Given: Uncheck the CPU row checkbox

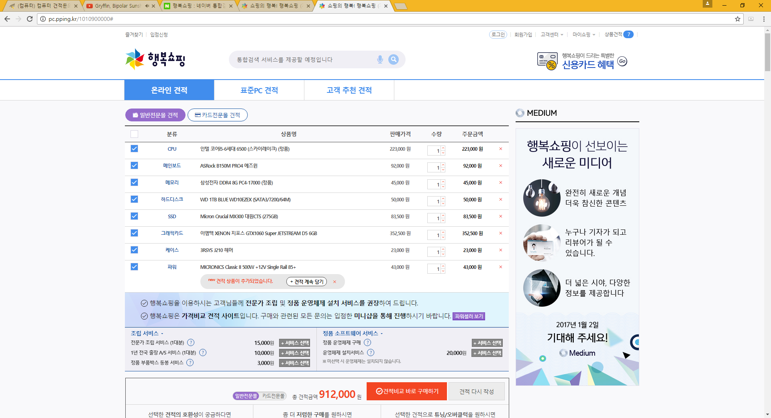Looking at the screenshot, I should click(x=134, y=149).
